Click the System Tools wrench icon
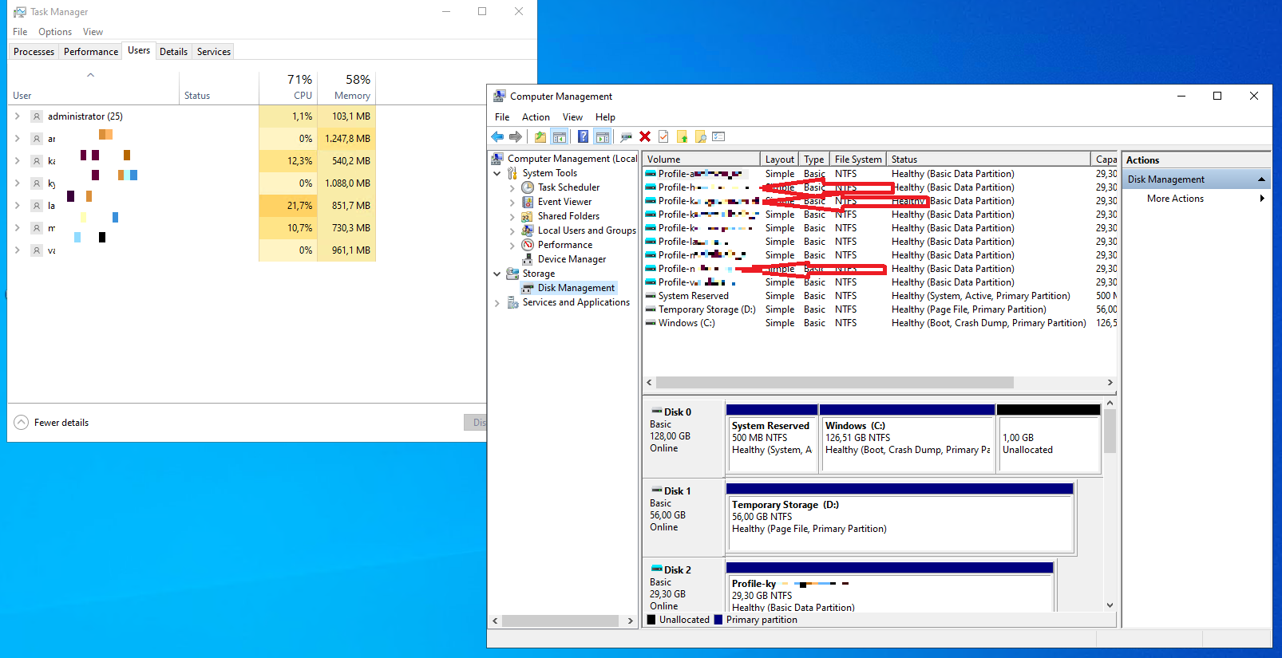 (x=512, y=173)
